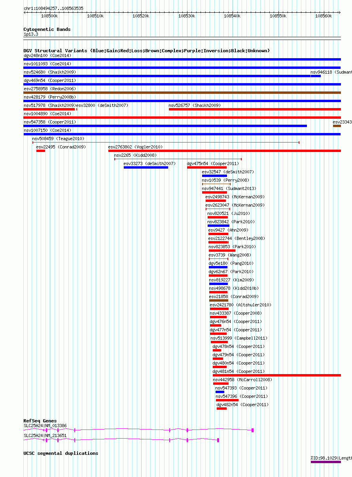Click the dgv5e180 (Pang2010) label
352x477 pixels.
tap(231, 263)
